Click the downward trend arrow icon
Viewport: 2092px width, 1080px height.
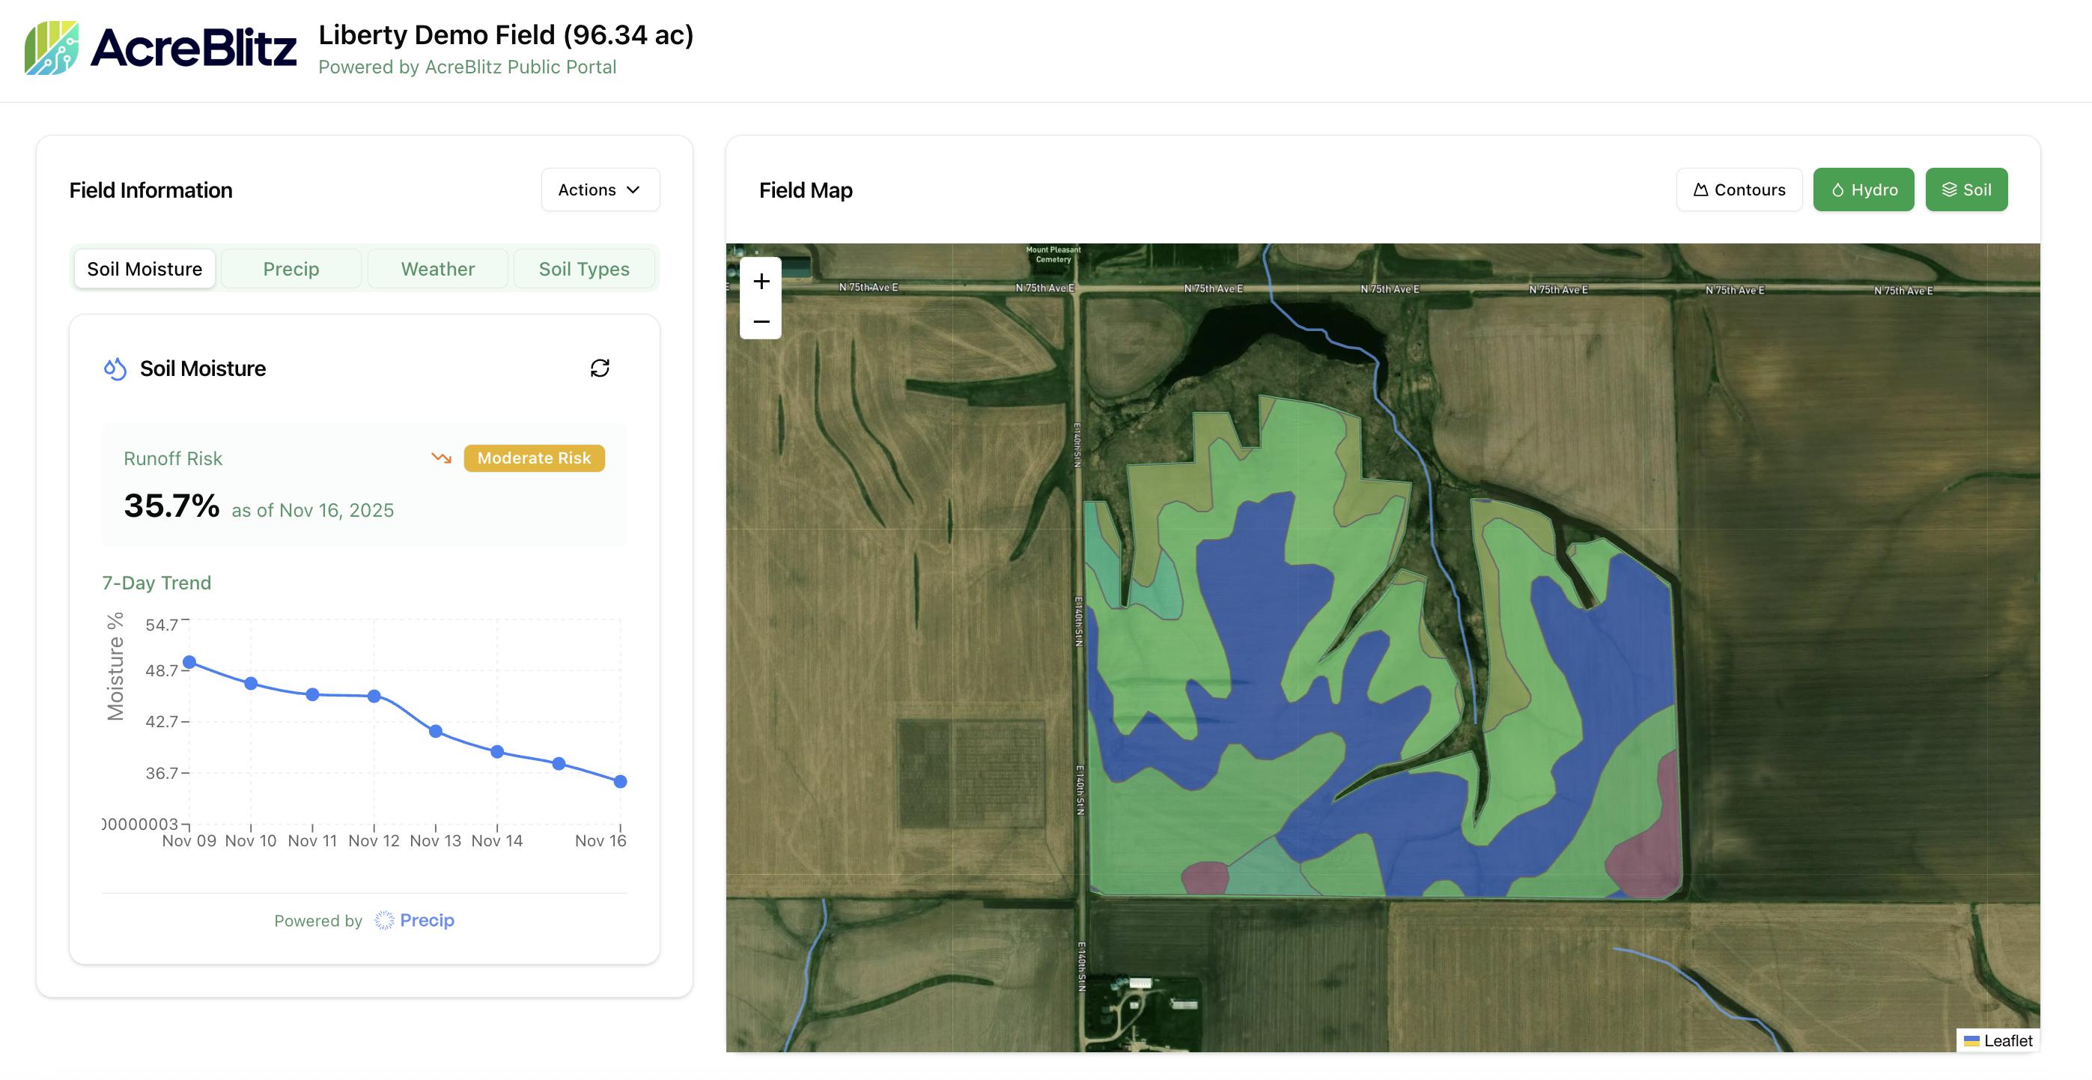click(441, 458)
